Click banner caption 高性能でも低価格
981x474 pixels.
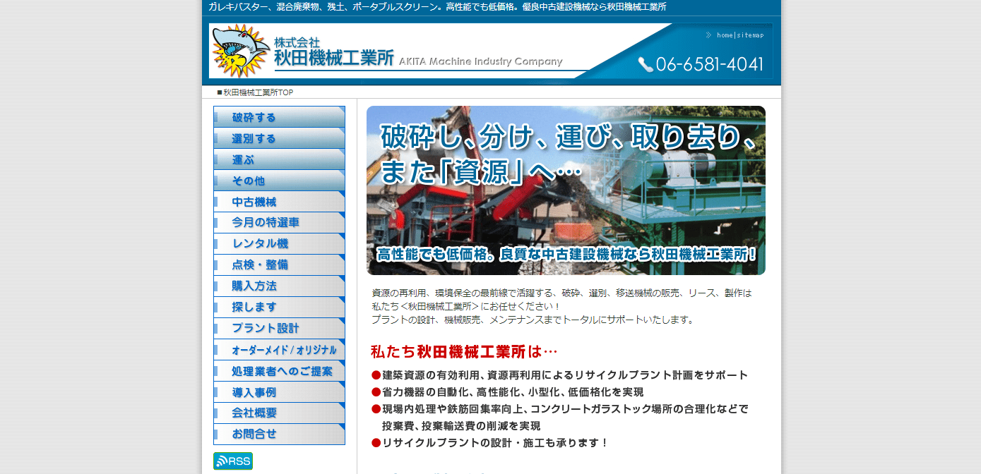[x=566, y=254]
